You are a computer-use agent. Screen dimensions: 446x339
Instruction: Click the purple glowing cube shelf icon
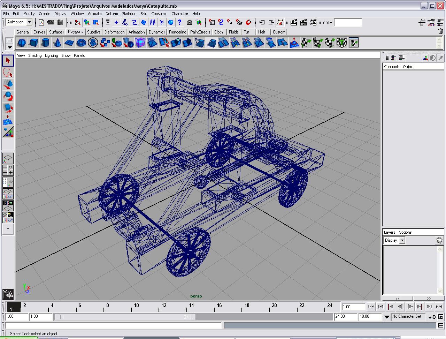coord(140,43)
